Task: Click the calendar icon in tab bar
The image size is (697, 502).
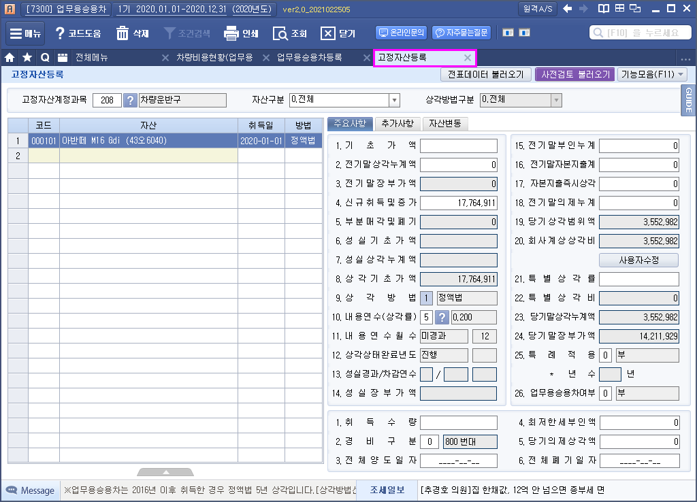Action: click(x=63, y=57)
